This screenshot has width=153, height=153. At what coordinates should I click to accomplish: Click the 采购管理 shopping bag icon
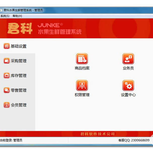click(7, 61)
